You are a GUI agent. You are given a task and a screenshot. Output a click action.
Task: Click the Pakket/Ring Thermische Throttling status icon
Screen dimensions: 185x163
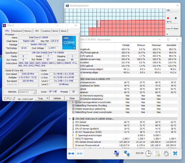click(73, 106)
